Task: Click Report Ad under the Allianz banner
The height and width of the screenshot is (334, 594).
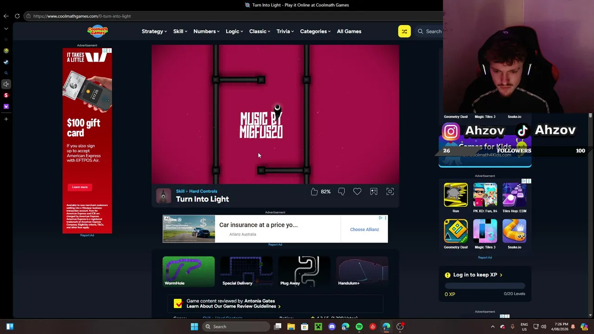Action: coord(275,244)
